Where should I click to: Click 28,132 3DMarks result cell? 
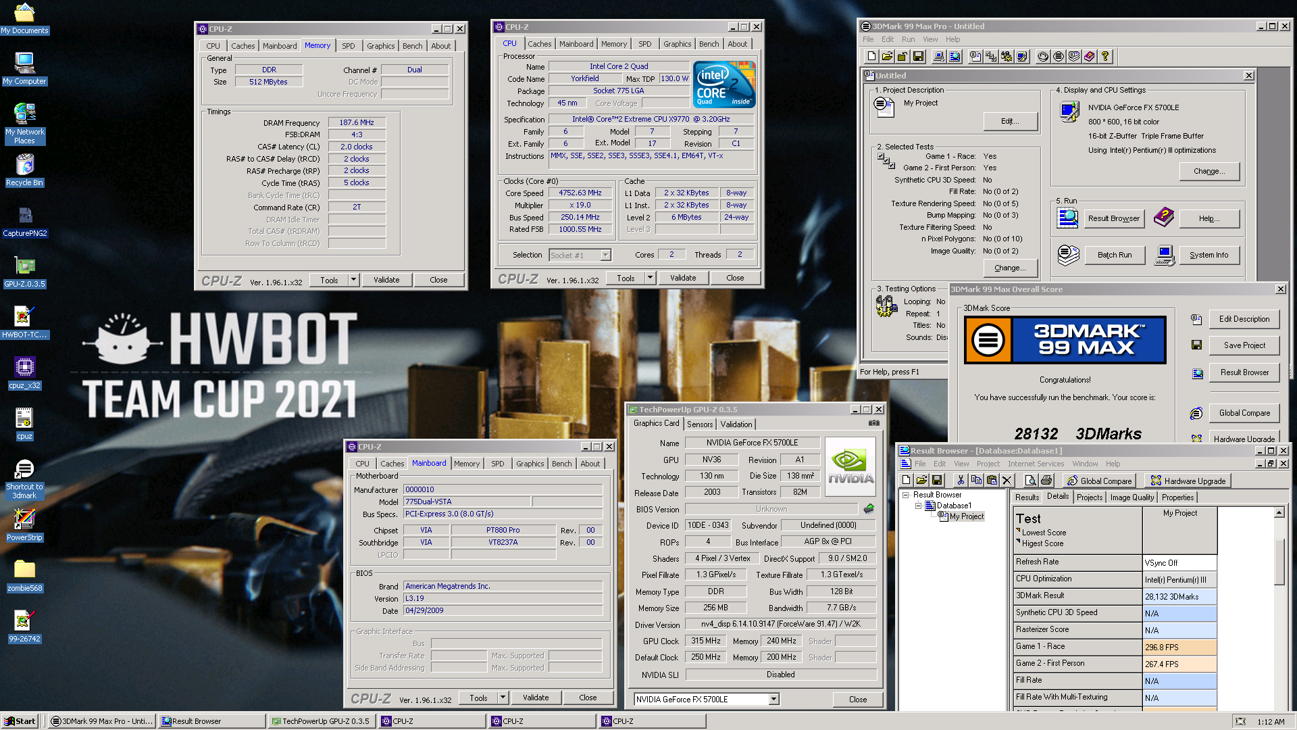1179,596
